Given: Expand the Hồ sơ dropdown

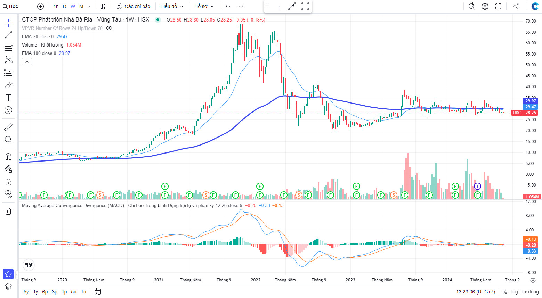Looking at the screenshot, I should coord(204,6).
